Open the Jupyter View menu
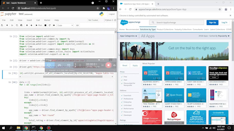 (x=20, y=20)
